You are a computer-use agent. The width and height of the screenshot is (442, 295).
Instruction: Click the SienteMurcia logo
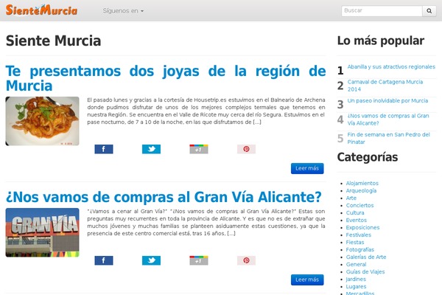click(41, 10)
